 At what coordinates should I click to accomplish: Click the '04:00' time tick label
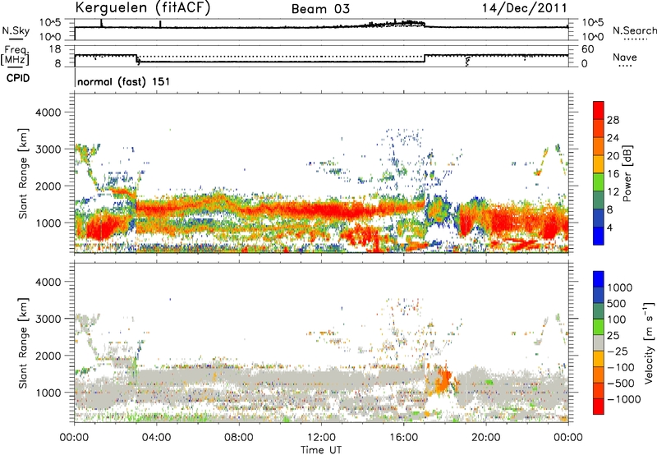[156, 438]
